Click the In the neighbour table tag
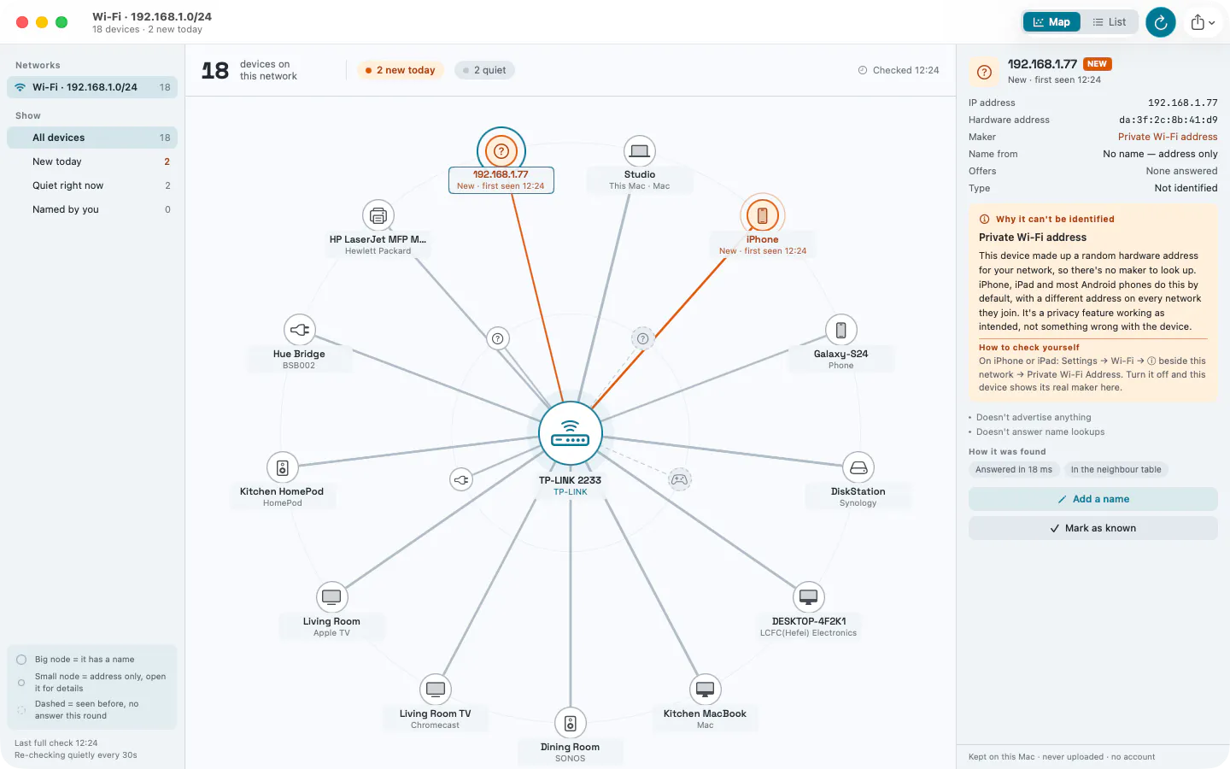 click(x=1116, y=469)
